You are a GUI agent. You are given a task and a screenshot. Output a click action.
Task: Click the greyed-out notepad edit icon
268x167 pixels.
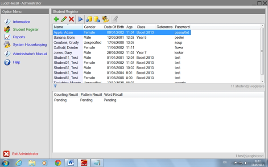(115, 19)
